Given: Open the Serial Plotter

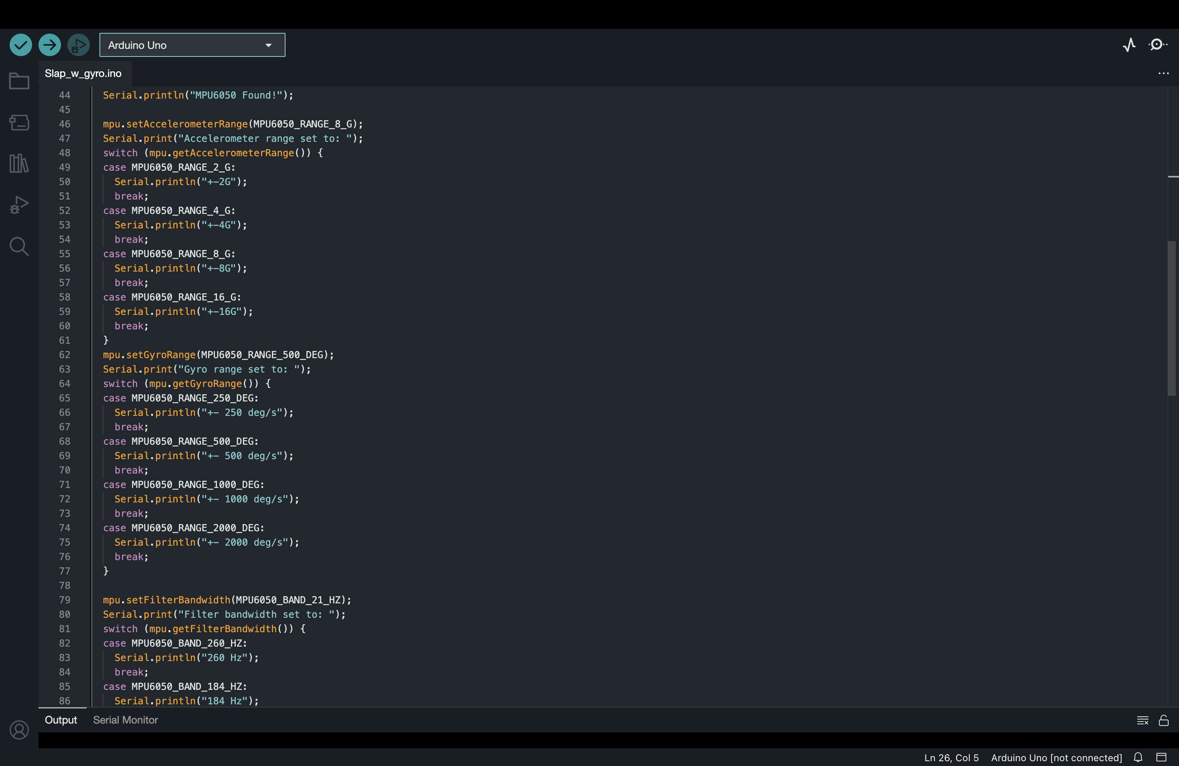Looking at the screenshot, I should (1129, 45).
